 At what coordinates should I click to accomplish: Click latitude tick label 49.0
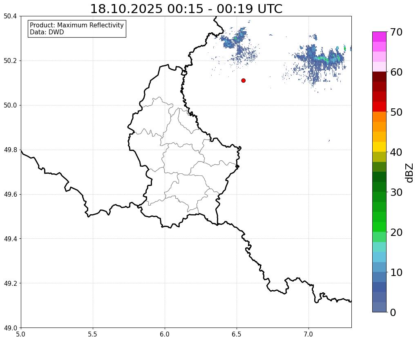tap(10, 328)
